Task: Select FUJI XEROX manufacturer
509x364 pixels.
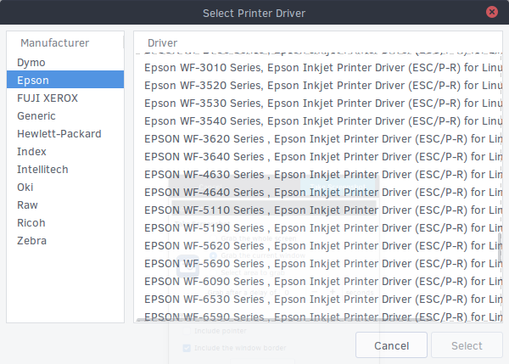Action: click(65, 98)
